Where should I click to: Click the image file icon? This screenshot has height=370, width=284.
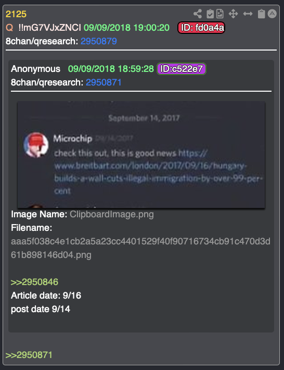click(220, 14)
